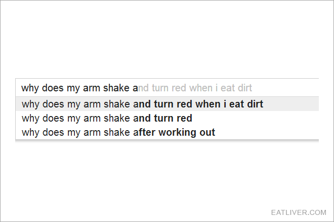Select suggestion ending with 'when i eat dirt'
This screenshot has height=222, width=334.
click(167, 104)
